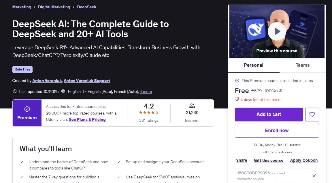Image resolution: width=332 pixels, height=183 pixels.
Task: Click the 'Free' price text
Action: 242,91
